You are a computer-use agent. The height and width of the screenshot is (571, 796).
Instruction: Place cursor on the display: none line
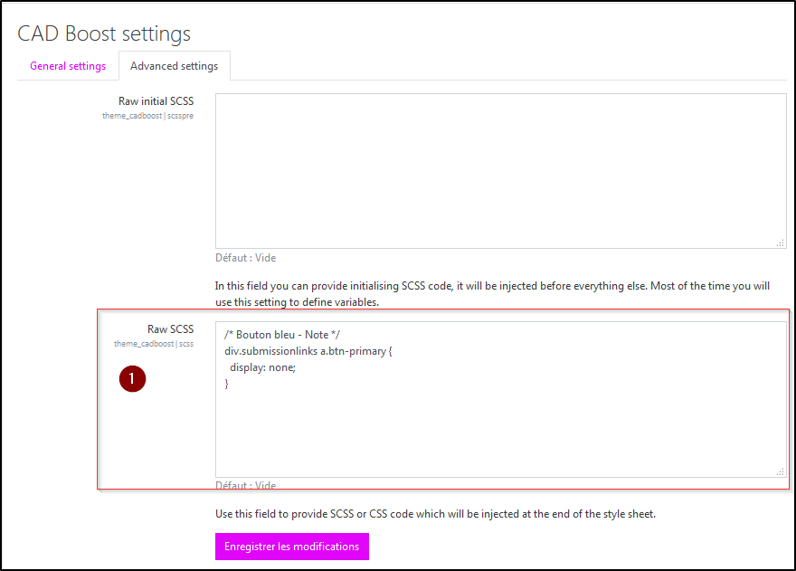(262, 367)
